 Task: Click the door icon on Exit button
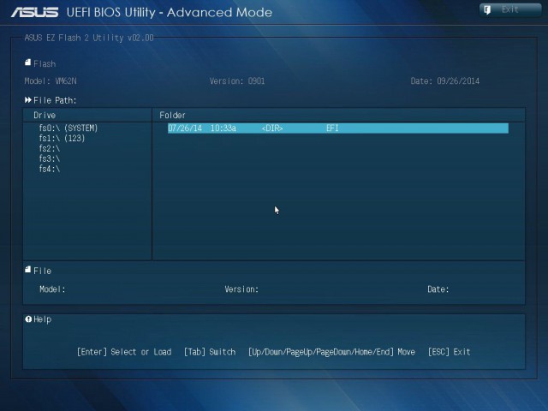tap(487, 9)
